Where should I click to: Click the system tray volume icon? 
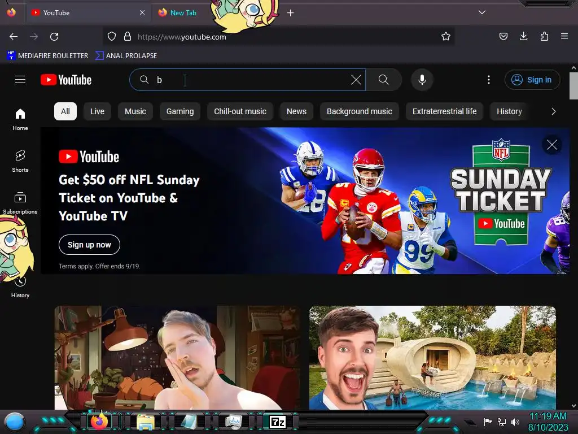point(515,422)
